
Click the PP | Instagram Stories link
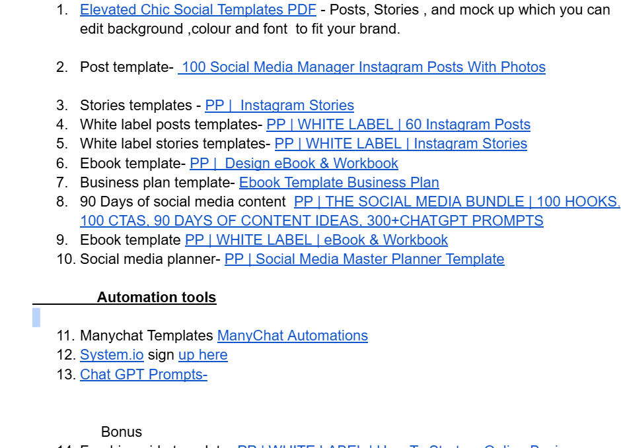pyautogui.click(x=279, y=106)
